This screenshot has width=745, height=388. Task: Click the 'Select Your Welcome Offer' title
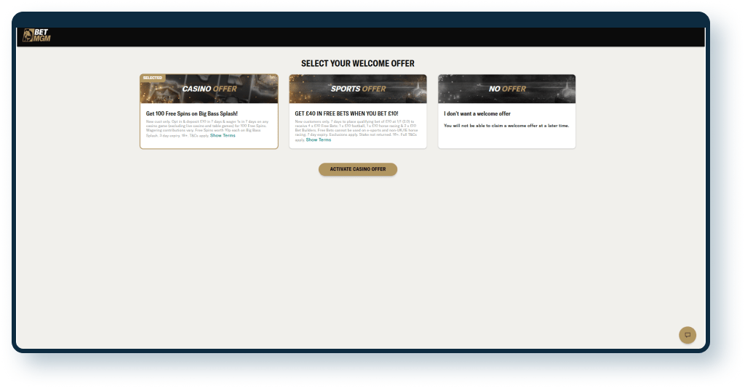point(358,64)
